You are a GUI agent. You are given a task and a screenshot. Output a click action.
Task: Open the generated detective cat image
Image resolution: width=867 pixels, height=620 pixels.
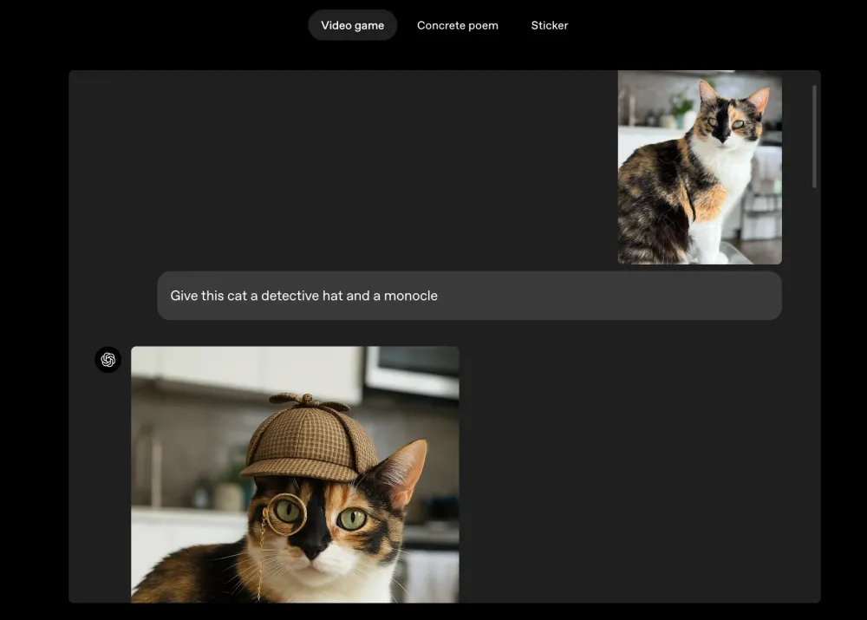point(295,474)
